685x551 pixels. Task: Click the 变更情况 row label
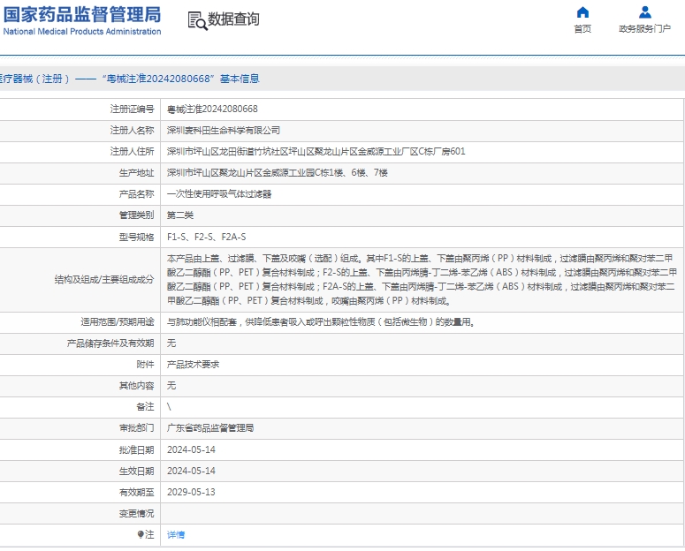136,513
